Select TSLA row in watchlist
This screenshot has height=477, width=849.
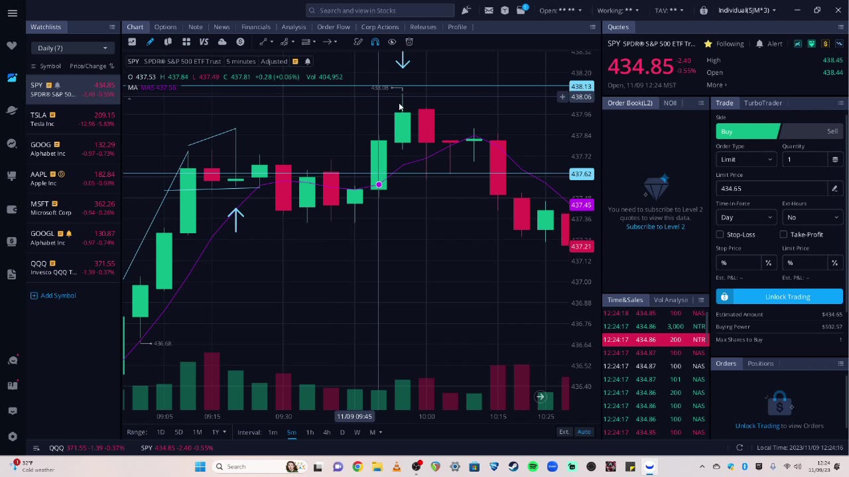73,119
